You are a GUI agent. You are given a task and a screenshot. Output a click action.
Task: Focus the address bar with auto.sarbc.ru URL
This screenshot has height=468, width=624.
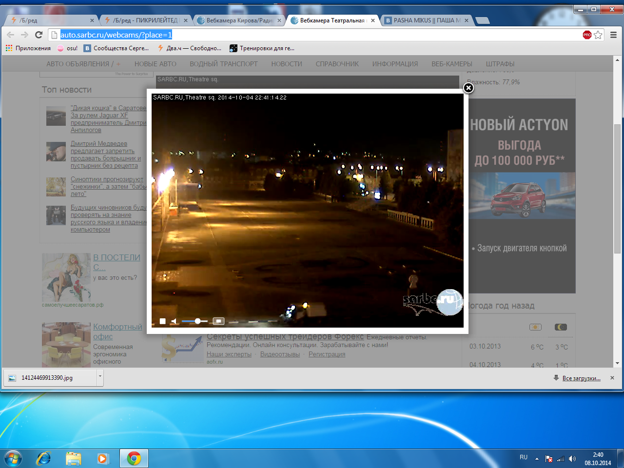317,35
